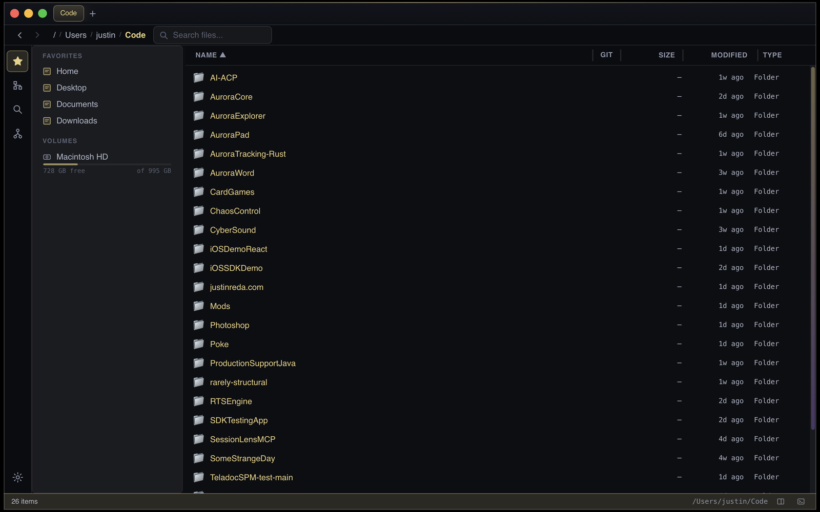
Task: Add a new tab with plus
Action: coord(93,14)
